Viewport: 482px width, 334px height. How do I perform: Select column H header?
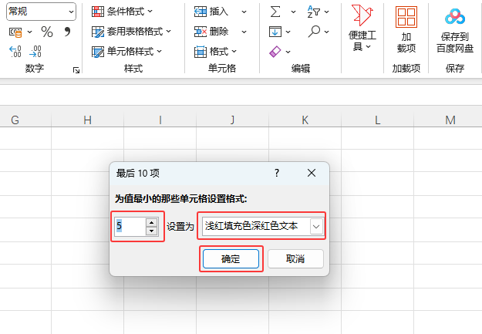click(x=88, y=120)
